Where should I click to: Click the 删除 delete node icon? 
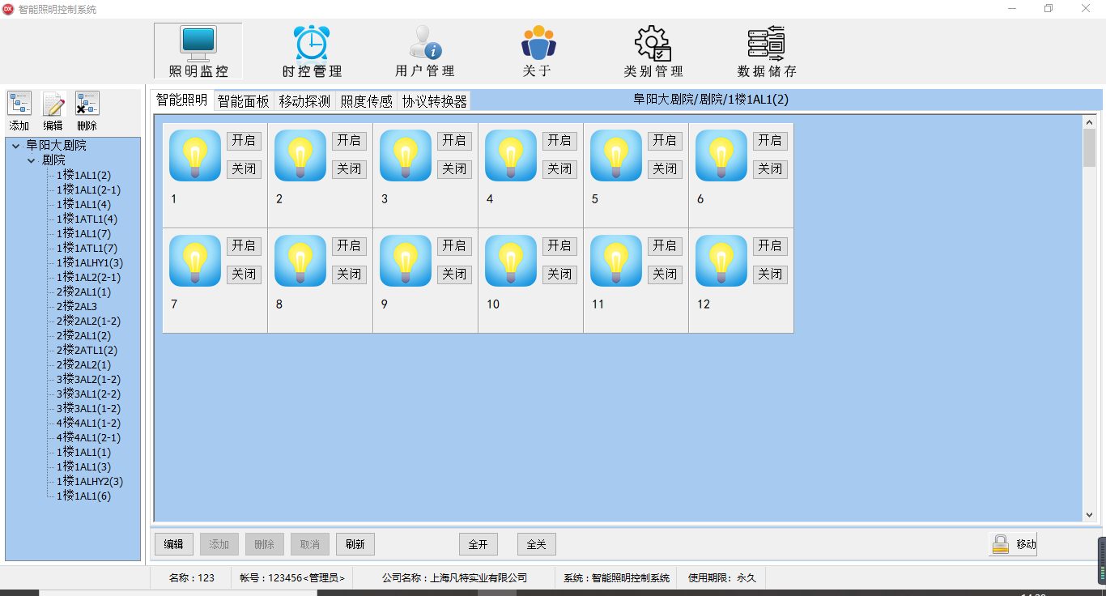[87, 105]
